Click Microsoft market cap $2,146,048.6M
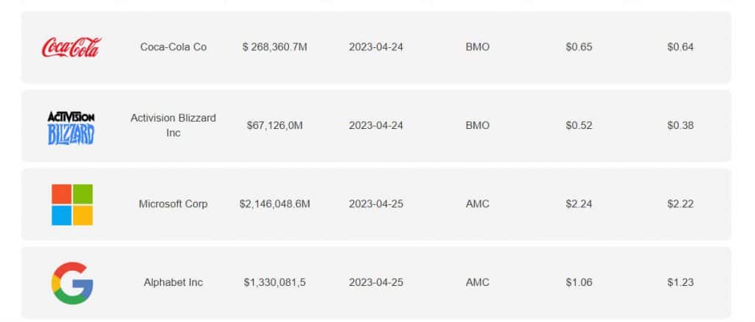 pyautogui.click(x=275, y=204)
